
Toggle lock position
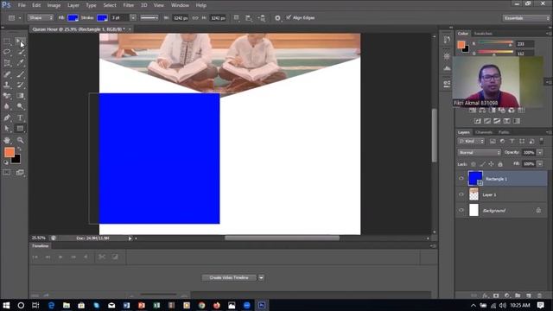(491, 164)
